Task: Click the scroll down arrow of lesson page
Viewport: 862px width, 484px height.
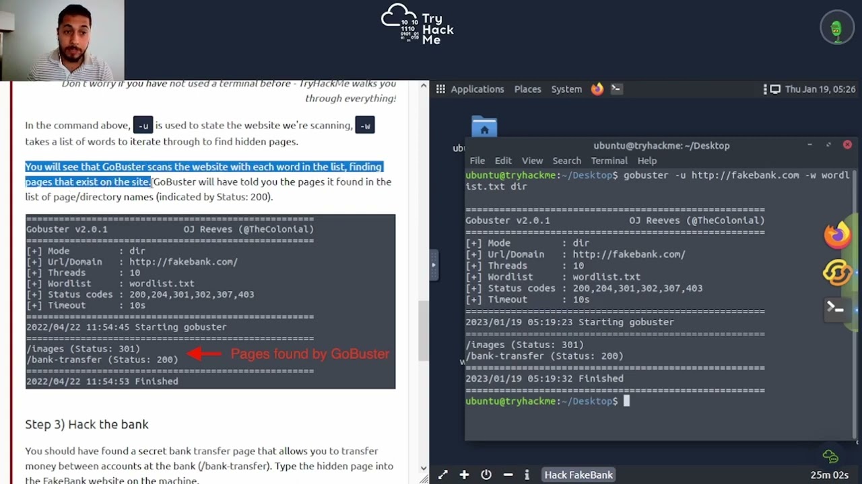Action: click(424, 468)
